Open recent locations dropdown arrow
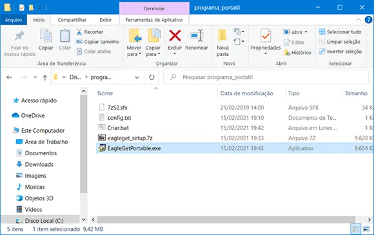The image size is (374, 235). (x=35, y=77)
